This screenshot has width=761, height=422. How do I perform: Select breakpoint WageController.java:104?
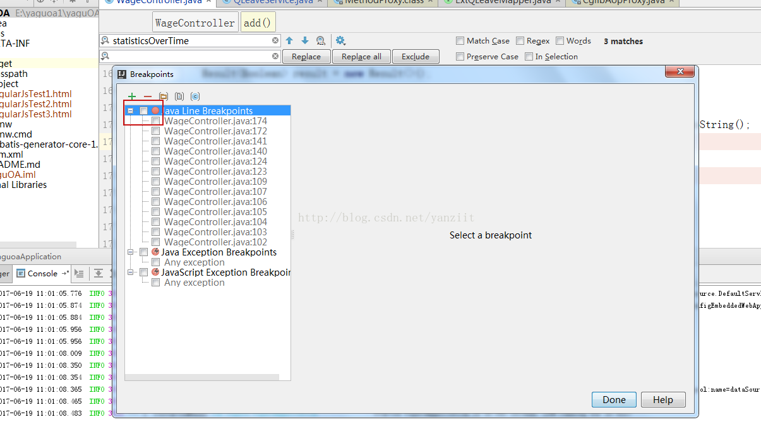215,222
